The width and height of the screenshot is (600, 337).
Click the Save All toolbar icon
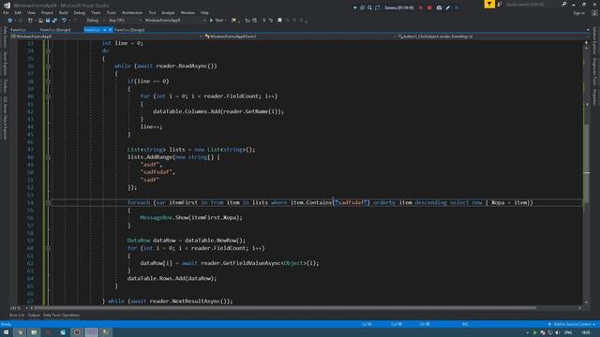click(x=54, y=21)
